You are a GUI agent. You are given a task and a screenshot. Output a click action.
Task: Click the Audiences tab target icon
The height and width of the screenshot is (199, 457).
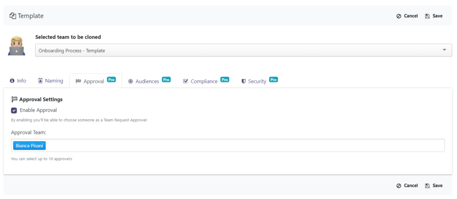131,81
